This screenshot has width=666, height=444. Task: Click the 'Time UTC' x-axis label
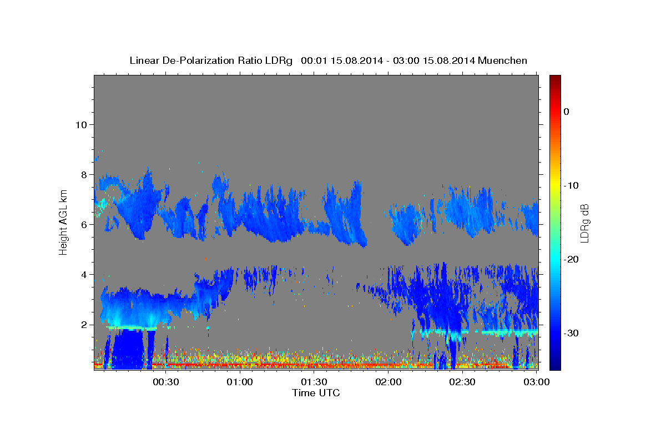[x=316, y=393]
